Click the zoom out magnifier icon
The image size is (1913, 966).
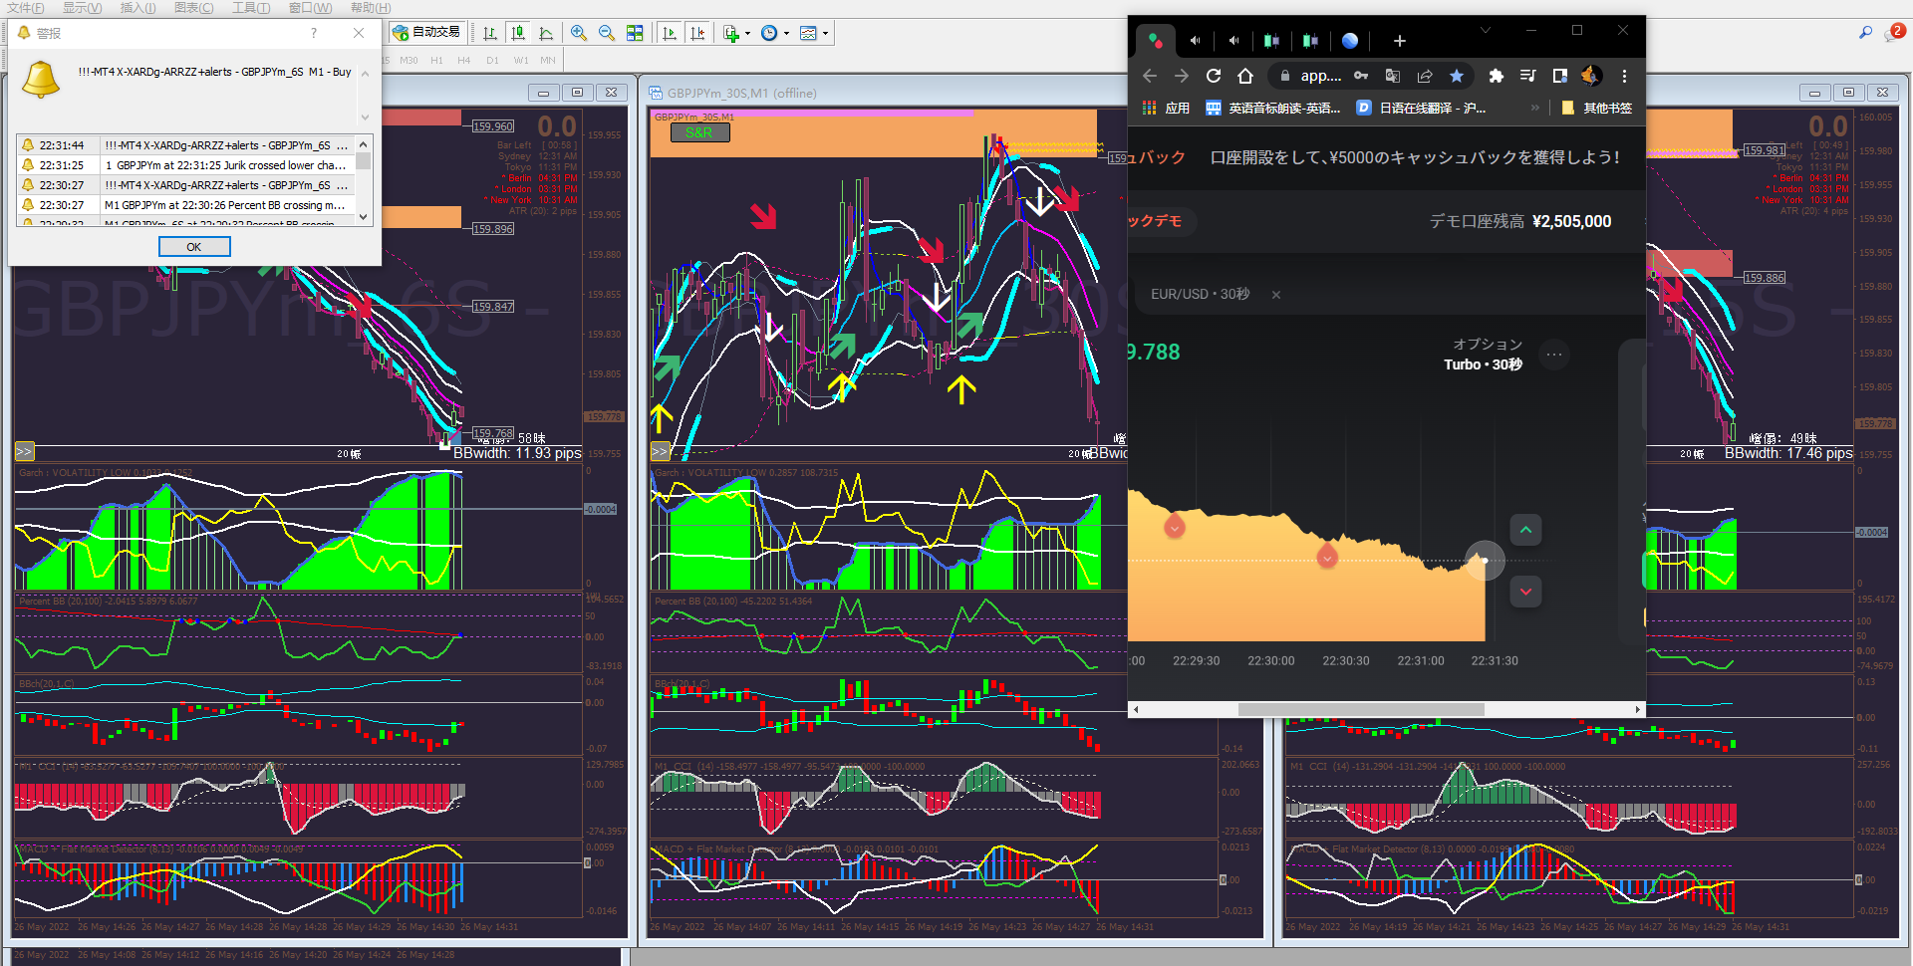tap(606, 33)
